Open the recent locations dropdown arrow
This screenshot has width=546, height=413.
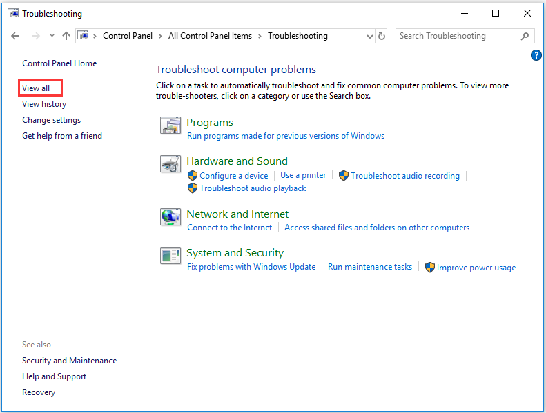pyautogui.click(x=52, y=35)
